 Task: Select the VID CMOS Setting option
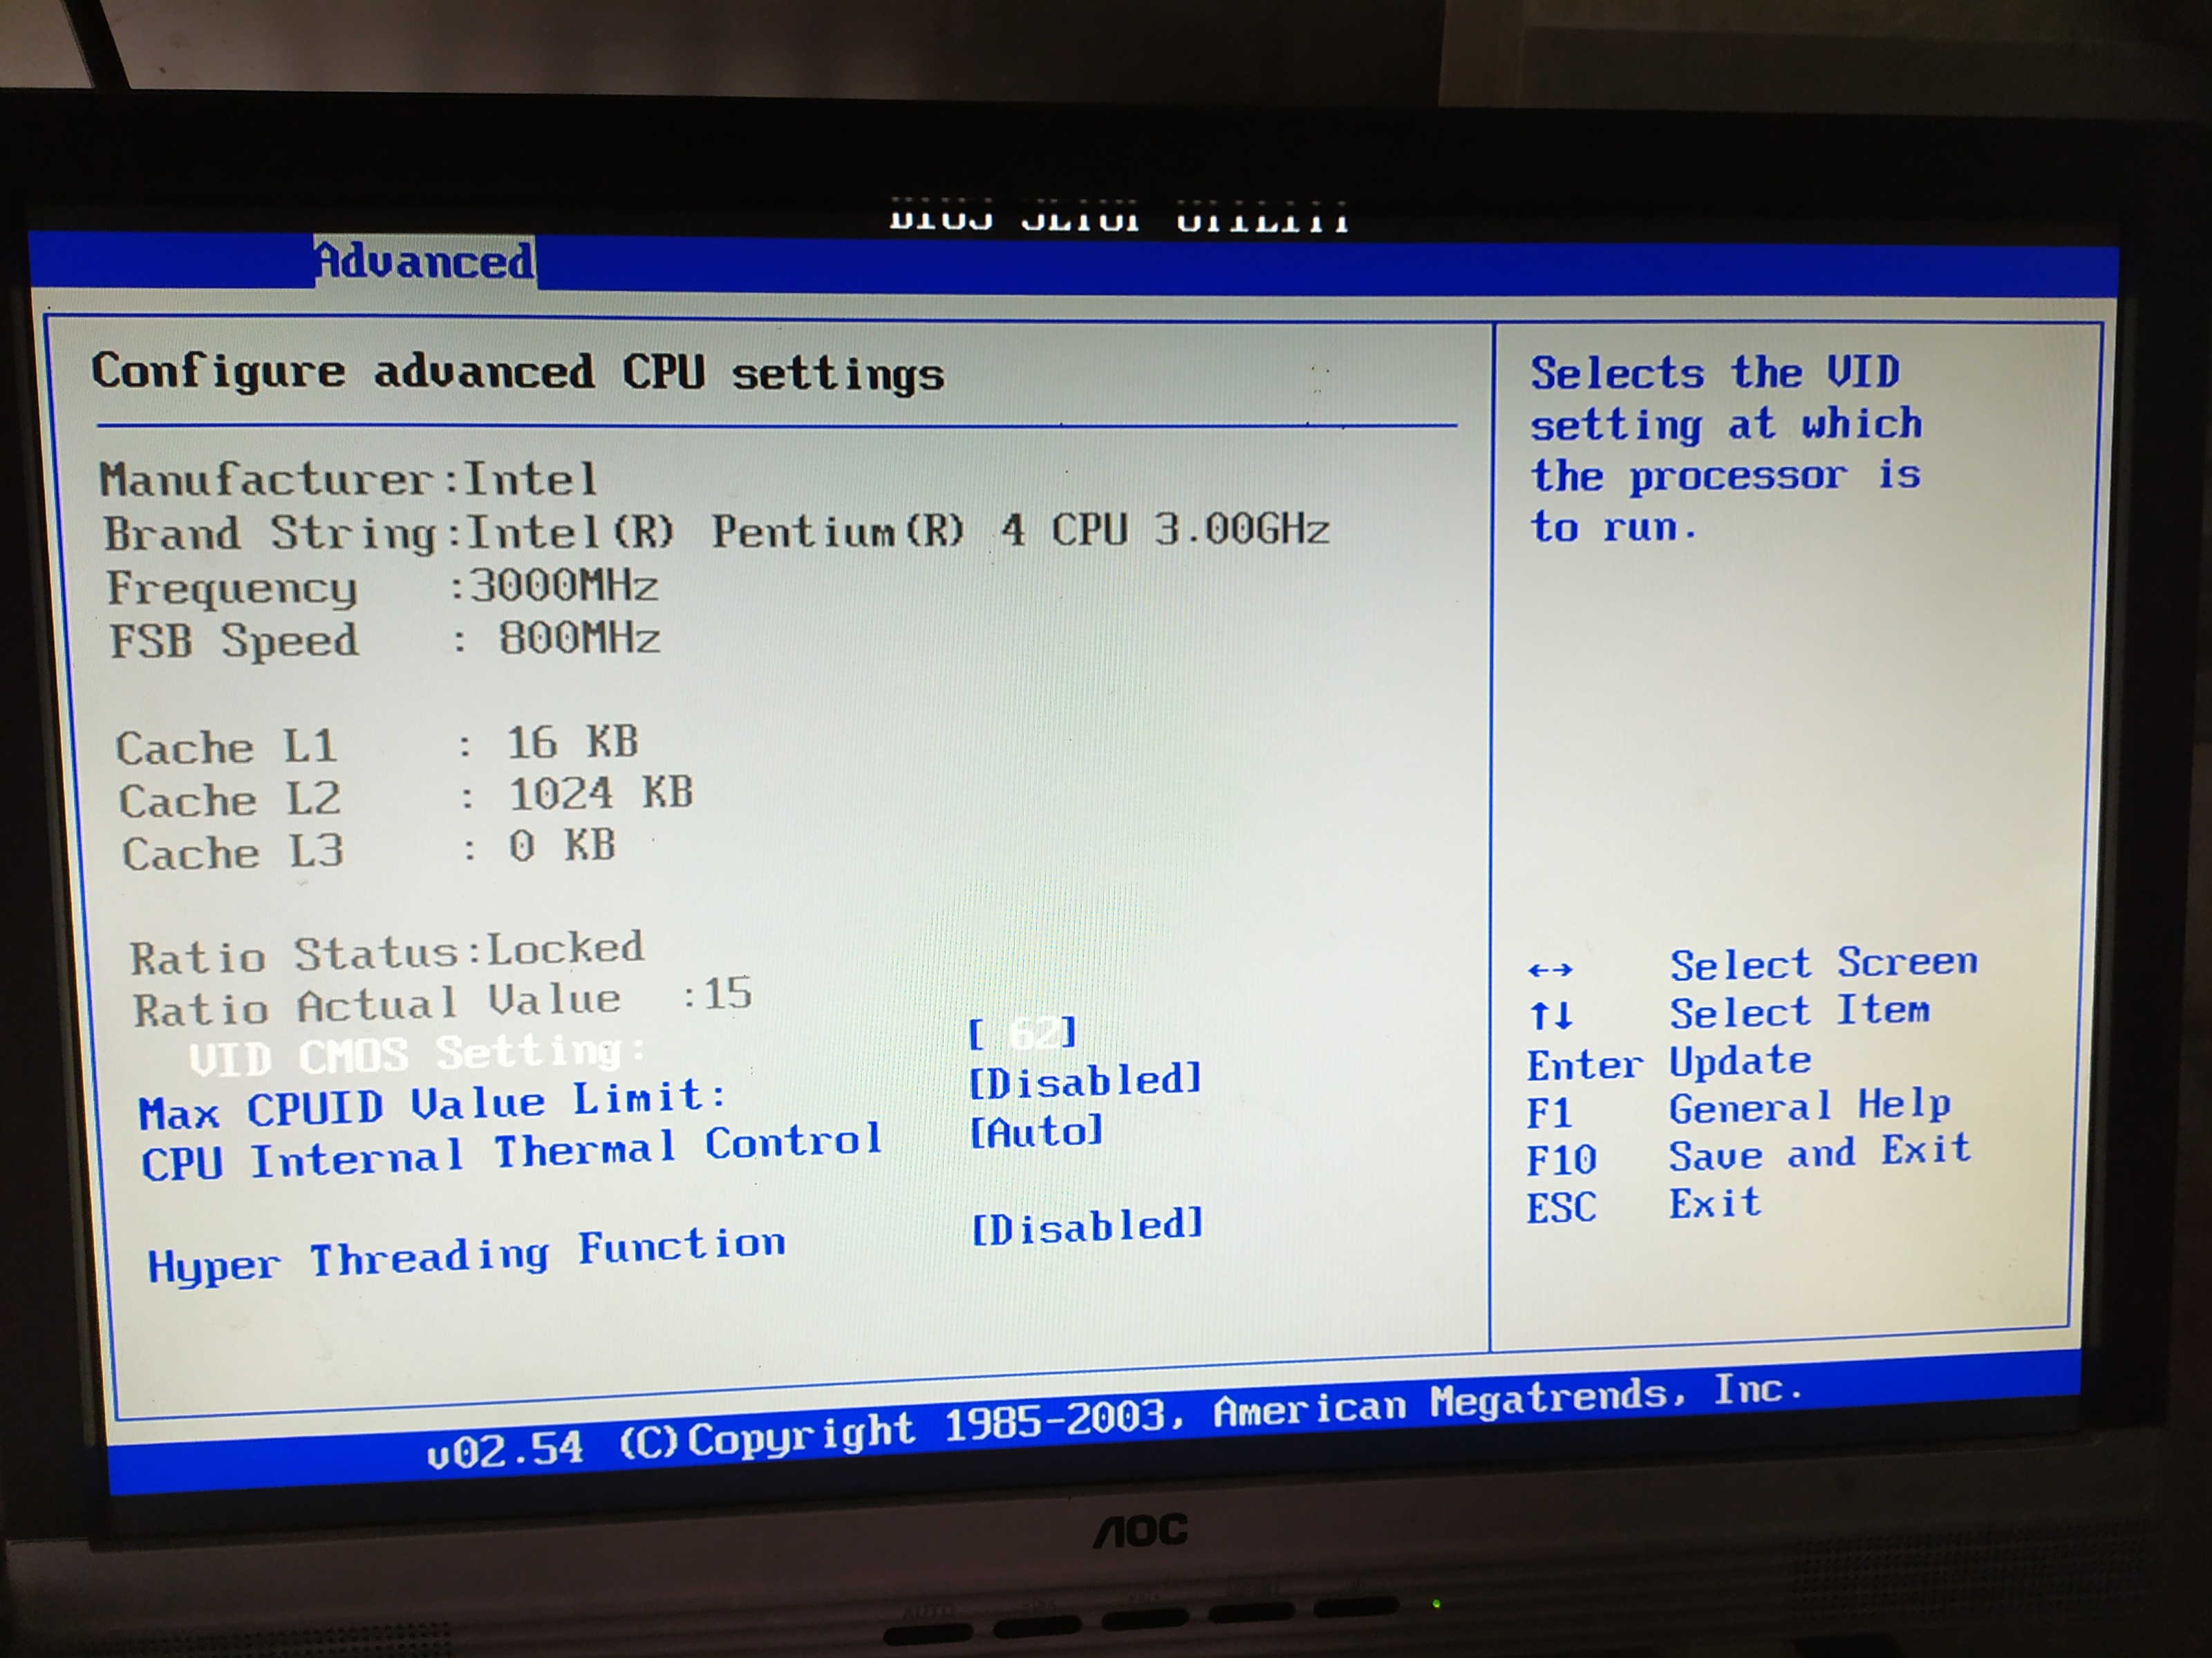(417, 1054)
